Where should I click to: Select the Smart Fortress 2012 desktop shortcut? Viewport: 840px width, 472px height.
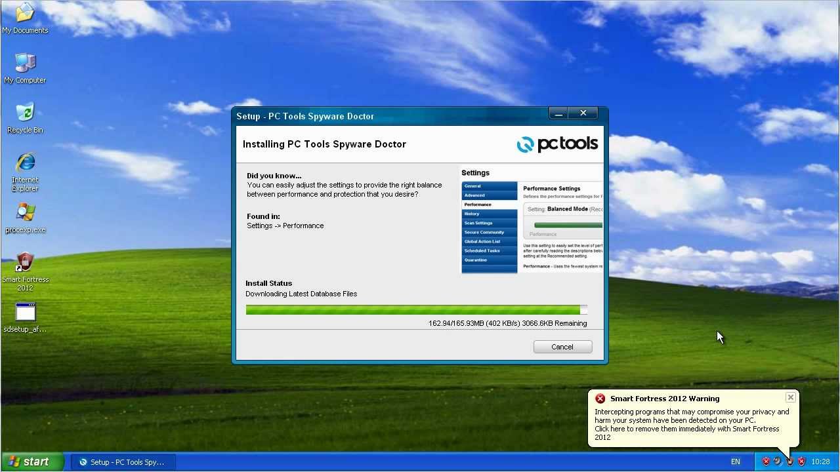coord(25,272)
